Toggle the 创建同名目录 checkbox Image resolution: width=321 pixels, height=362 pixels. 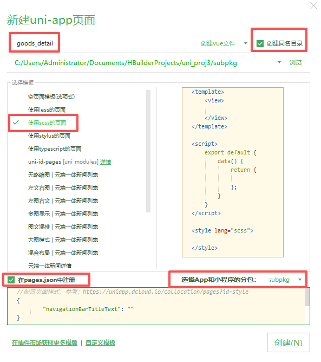pos(260,43)
